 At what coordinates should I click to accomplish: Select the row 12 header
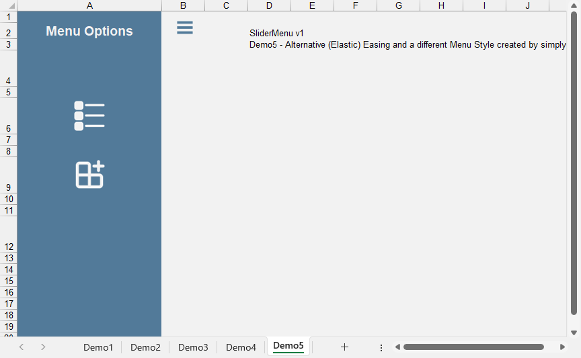point(9,247)
